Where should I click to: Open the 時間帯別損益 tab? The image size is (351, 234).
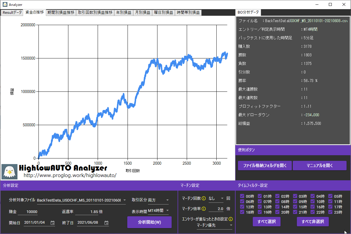click(x=188, y=13)
